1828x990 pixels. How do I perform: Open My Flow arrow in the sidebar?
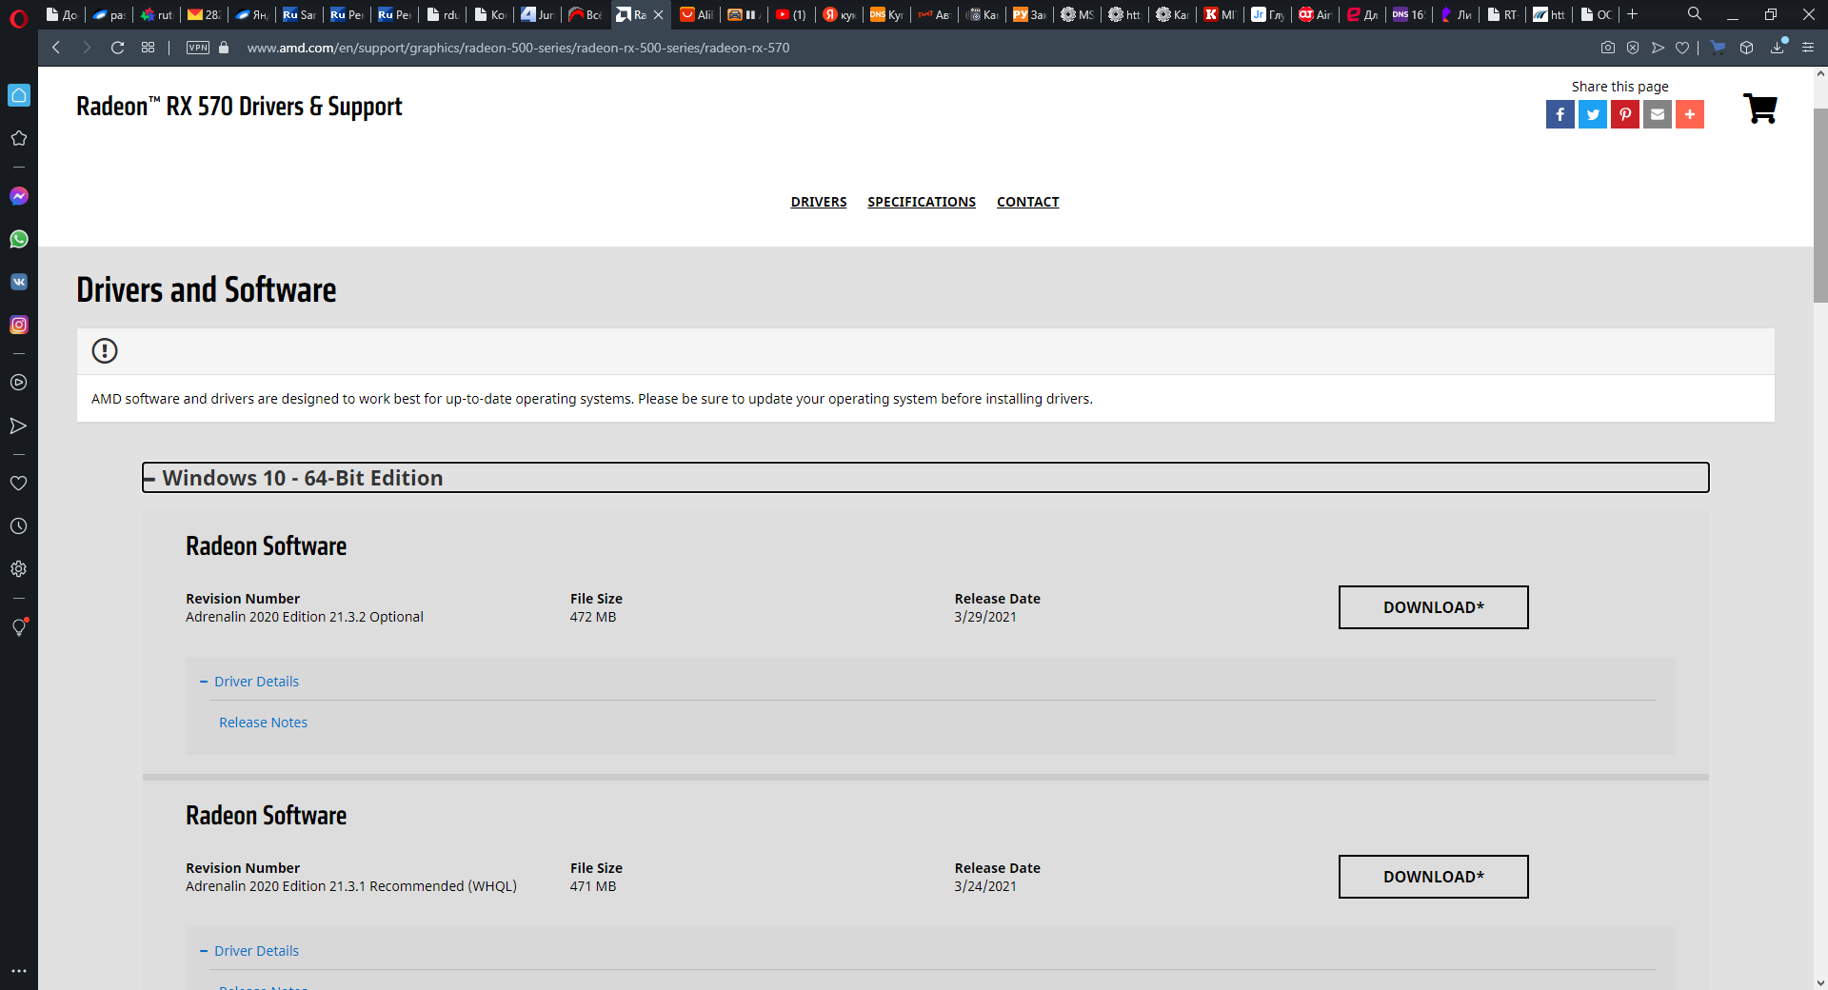coord(18,426)
